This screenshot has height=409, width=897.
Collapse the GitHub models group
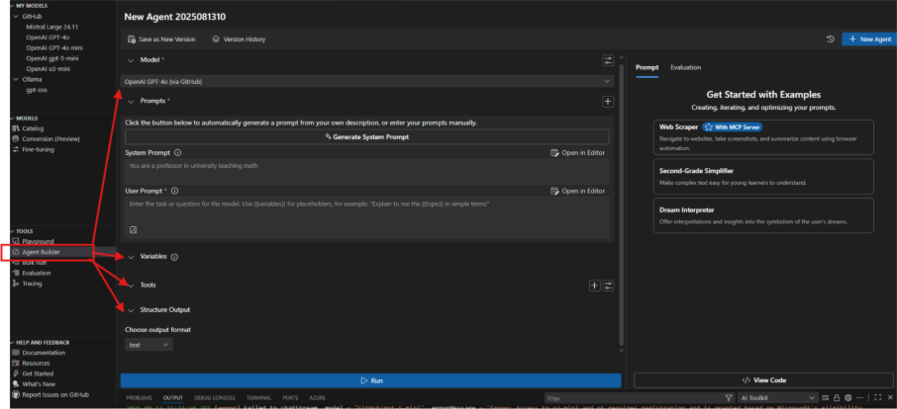[x=17, y=17]
